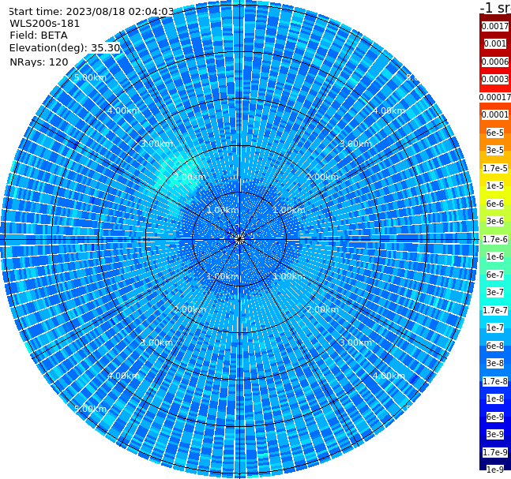Click the Elevation(deg): 35.30 text
Viewport: 511px width, 479px height.
point(65,48)
